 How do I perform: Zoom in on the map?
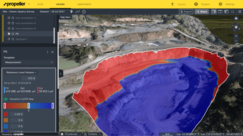pos(236,36)
